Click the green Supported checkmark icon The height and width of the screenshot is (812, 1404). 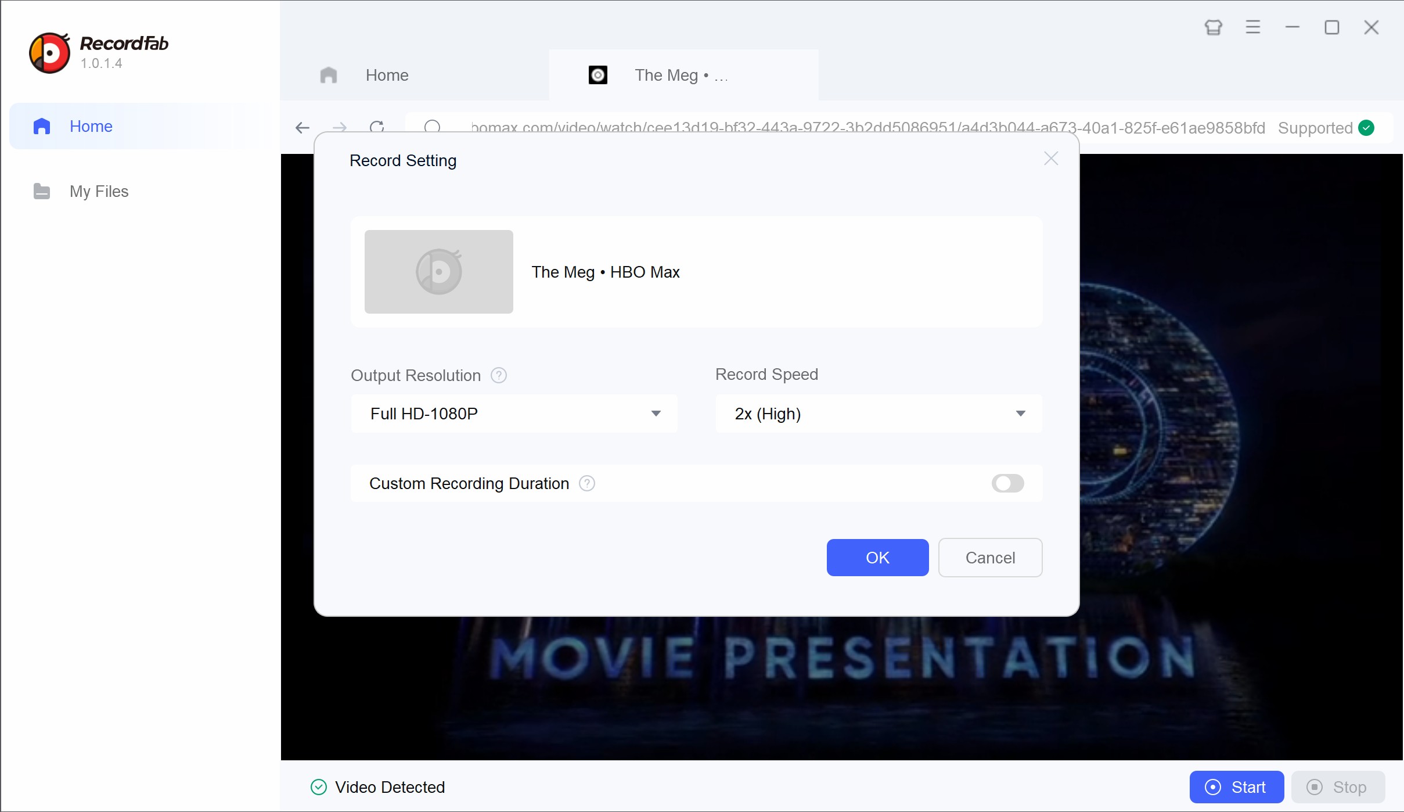1367,128
